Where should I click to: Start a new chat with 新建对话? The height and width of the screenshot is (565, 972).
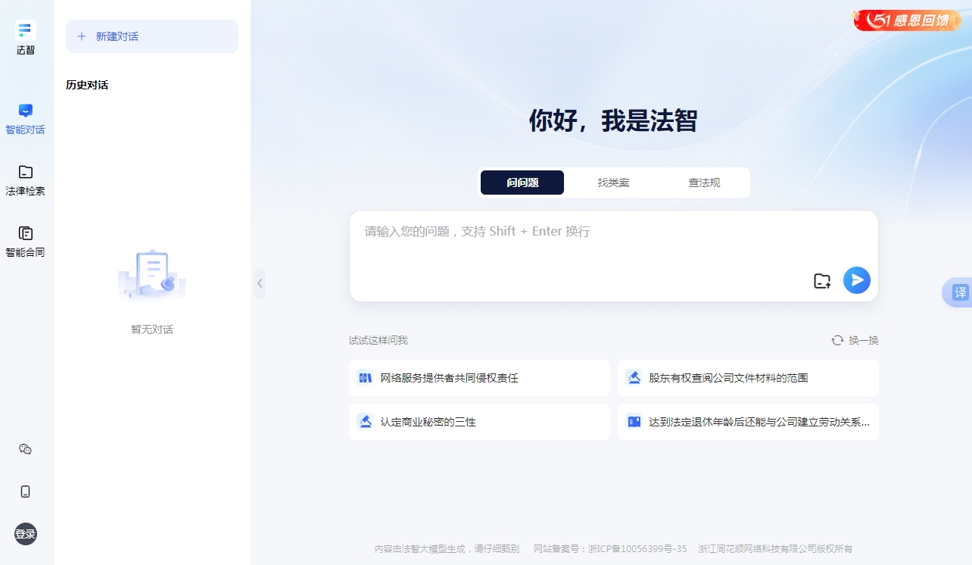pyautogui.click(x=152, y=36)
